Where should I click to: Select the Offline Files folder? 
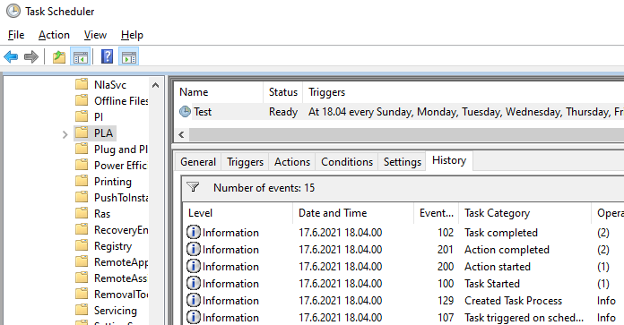(x=121, y=101)
